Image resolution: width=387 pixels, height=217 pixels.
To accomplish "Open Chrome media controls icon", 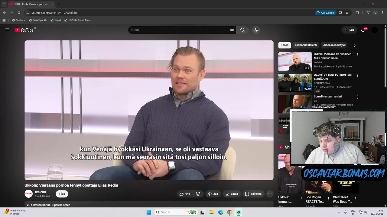I will 368,13.
